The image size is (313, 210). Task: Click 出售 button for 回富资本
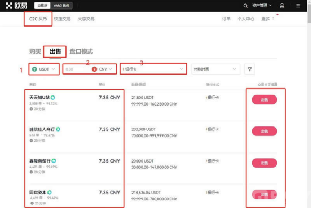[264, 194]
